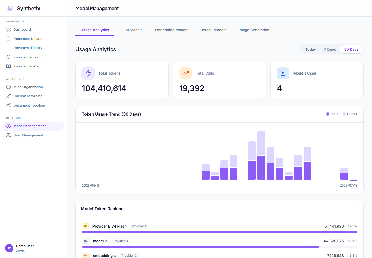
Task: Toggle the Output series in chart legend
Action: coord(350,114)
